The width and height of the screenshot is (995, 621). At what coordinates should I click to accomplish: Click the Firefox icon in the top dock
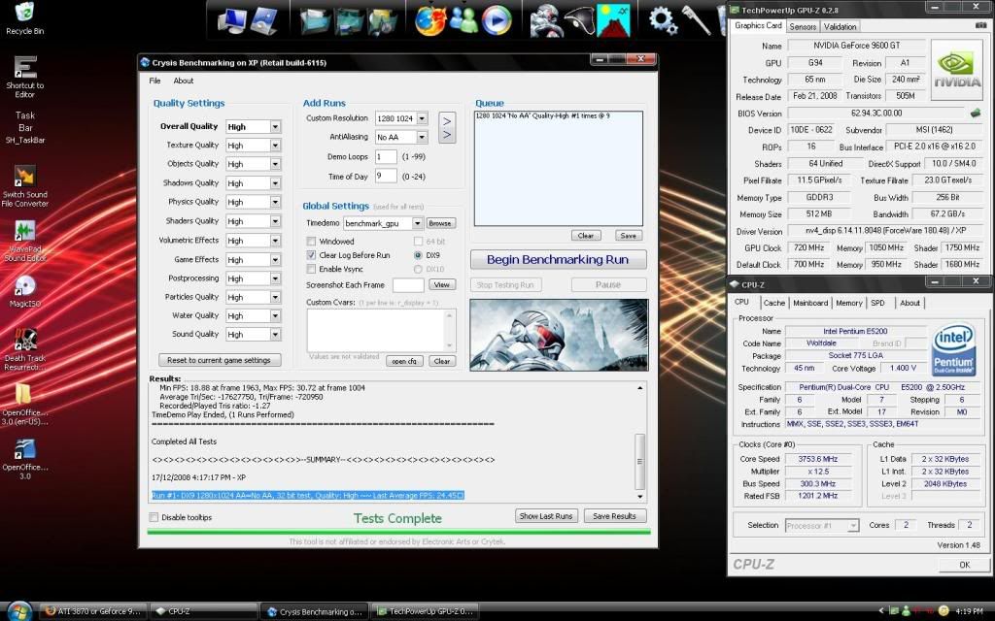tap(430, 20)
